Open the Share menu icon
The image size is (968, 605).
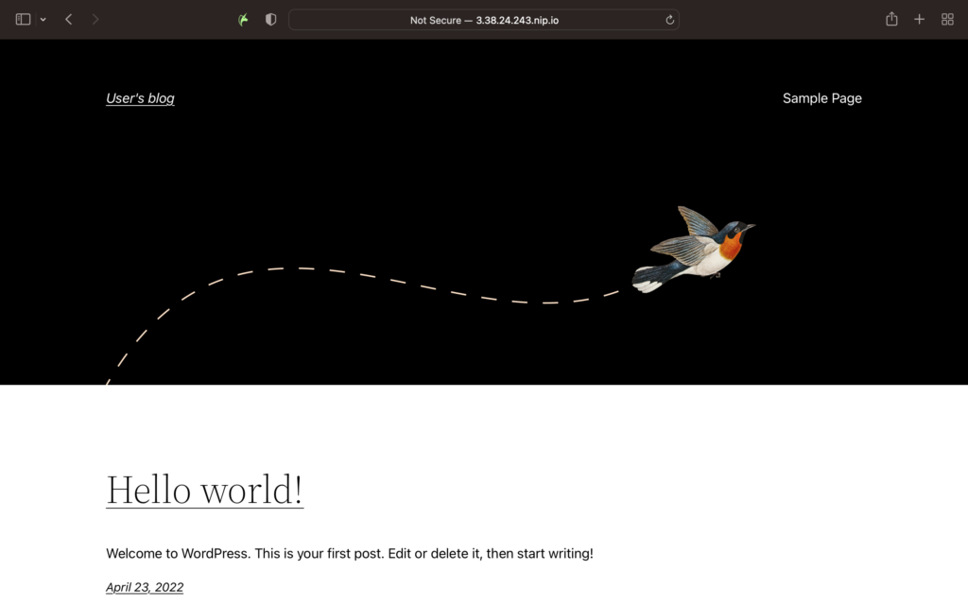(x=891, y=19)
